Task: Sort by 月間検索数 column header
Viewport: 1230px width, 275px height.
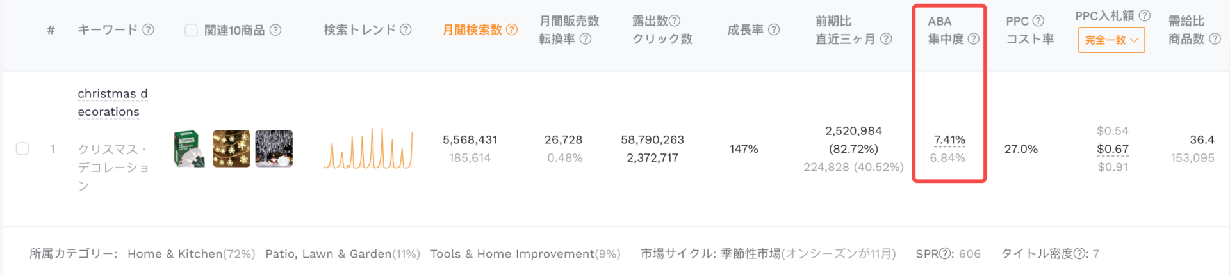Action: point(472,29)
